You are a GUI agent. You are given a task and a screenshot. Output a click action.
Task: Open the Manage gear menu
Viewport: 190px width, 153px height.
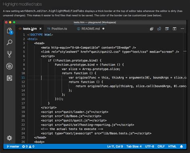pos(10,138)
